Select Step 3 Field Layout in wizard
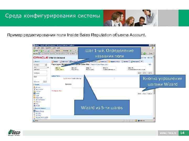The width and height of the screenshot is (189, 141). click(x=90, y=69)
